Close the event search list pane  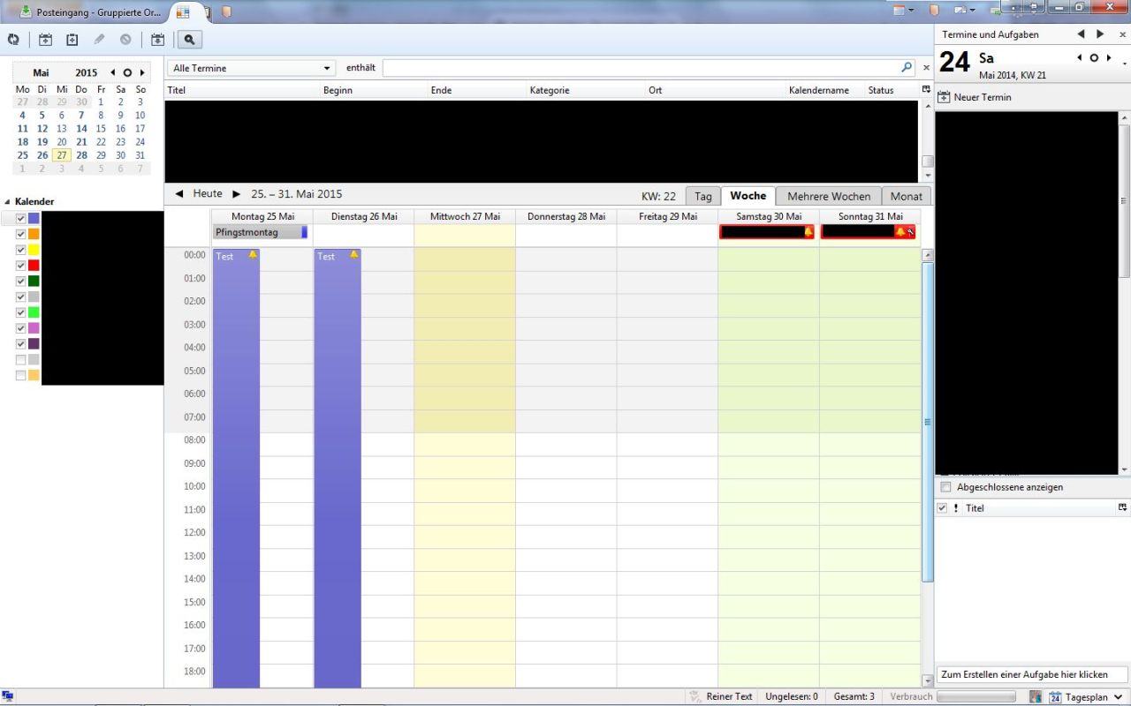coord(926,68)
